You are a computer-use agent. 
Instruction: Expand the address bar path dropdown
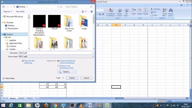58,7
